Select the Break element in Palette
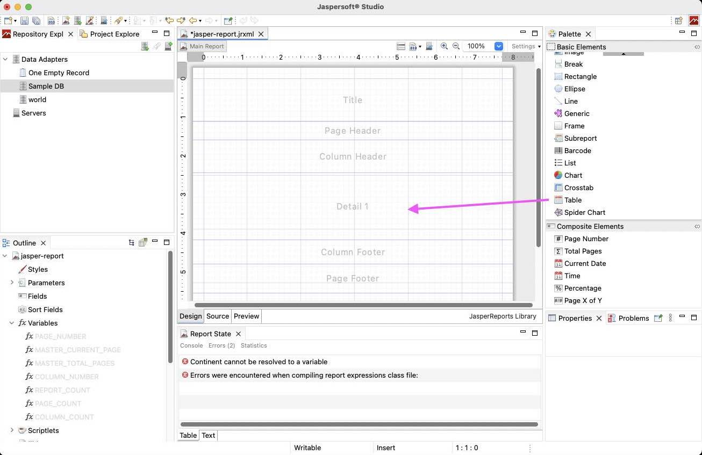This screenshot has height=455, width=702. coord(568,64)
